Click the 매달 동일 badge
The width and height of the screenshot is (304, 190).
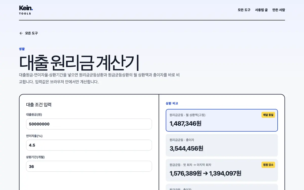click(x=268, y=115)
